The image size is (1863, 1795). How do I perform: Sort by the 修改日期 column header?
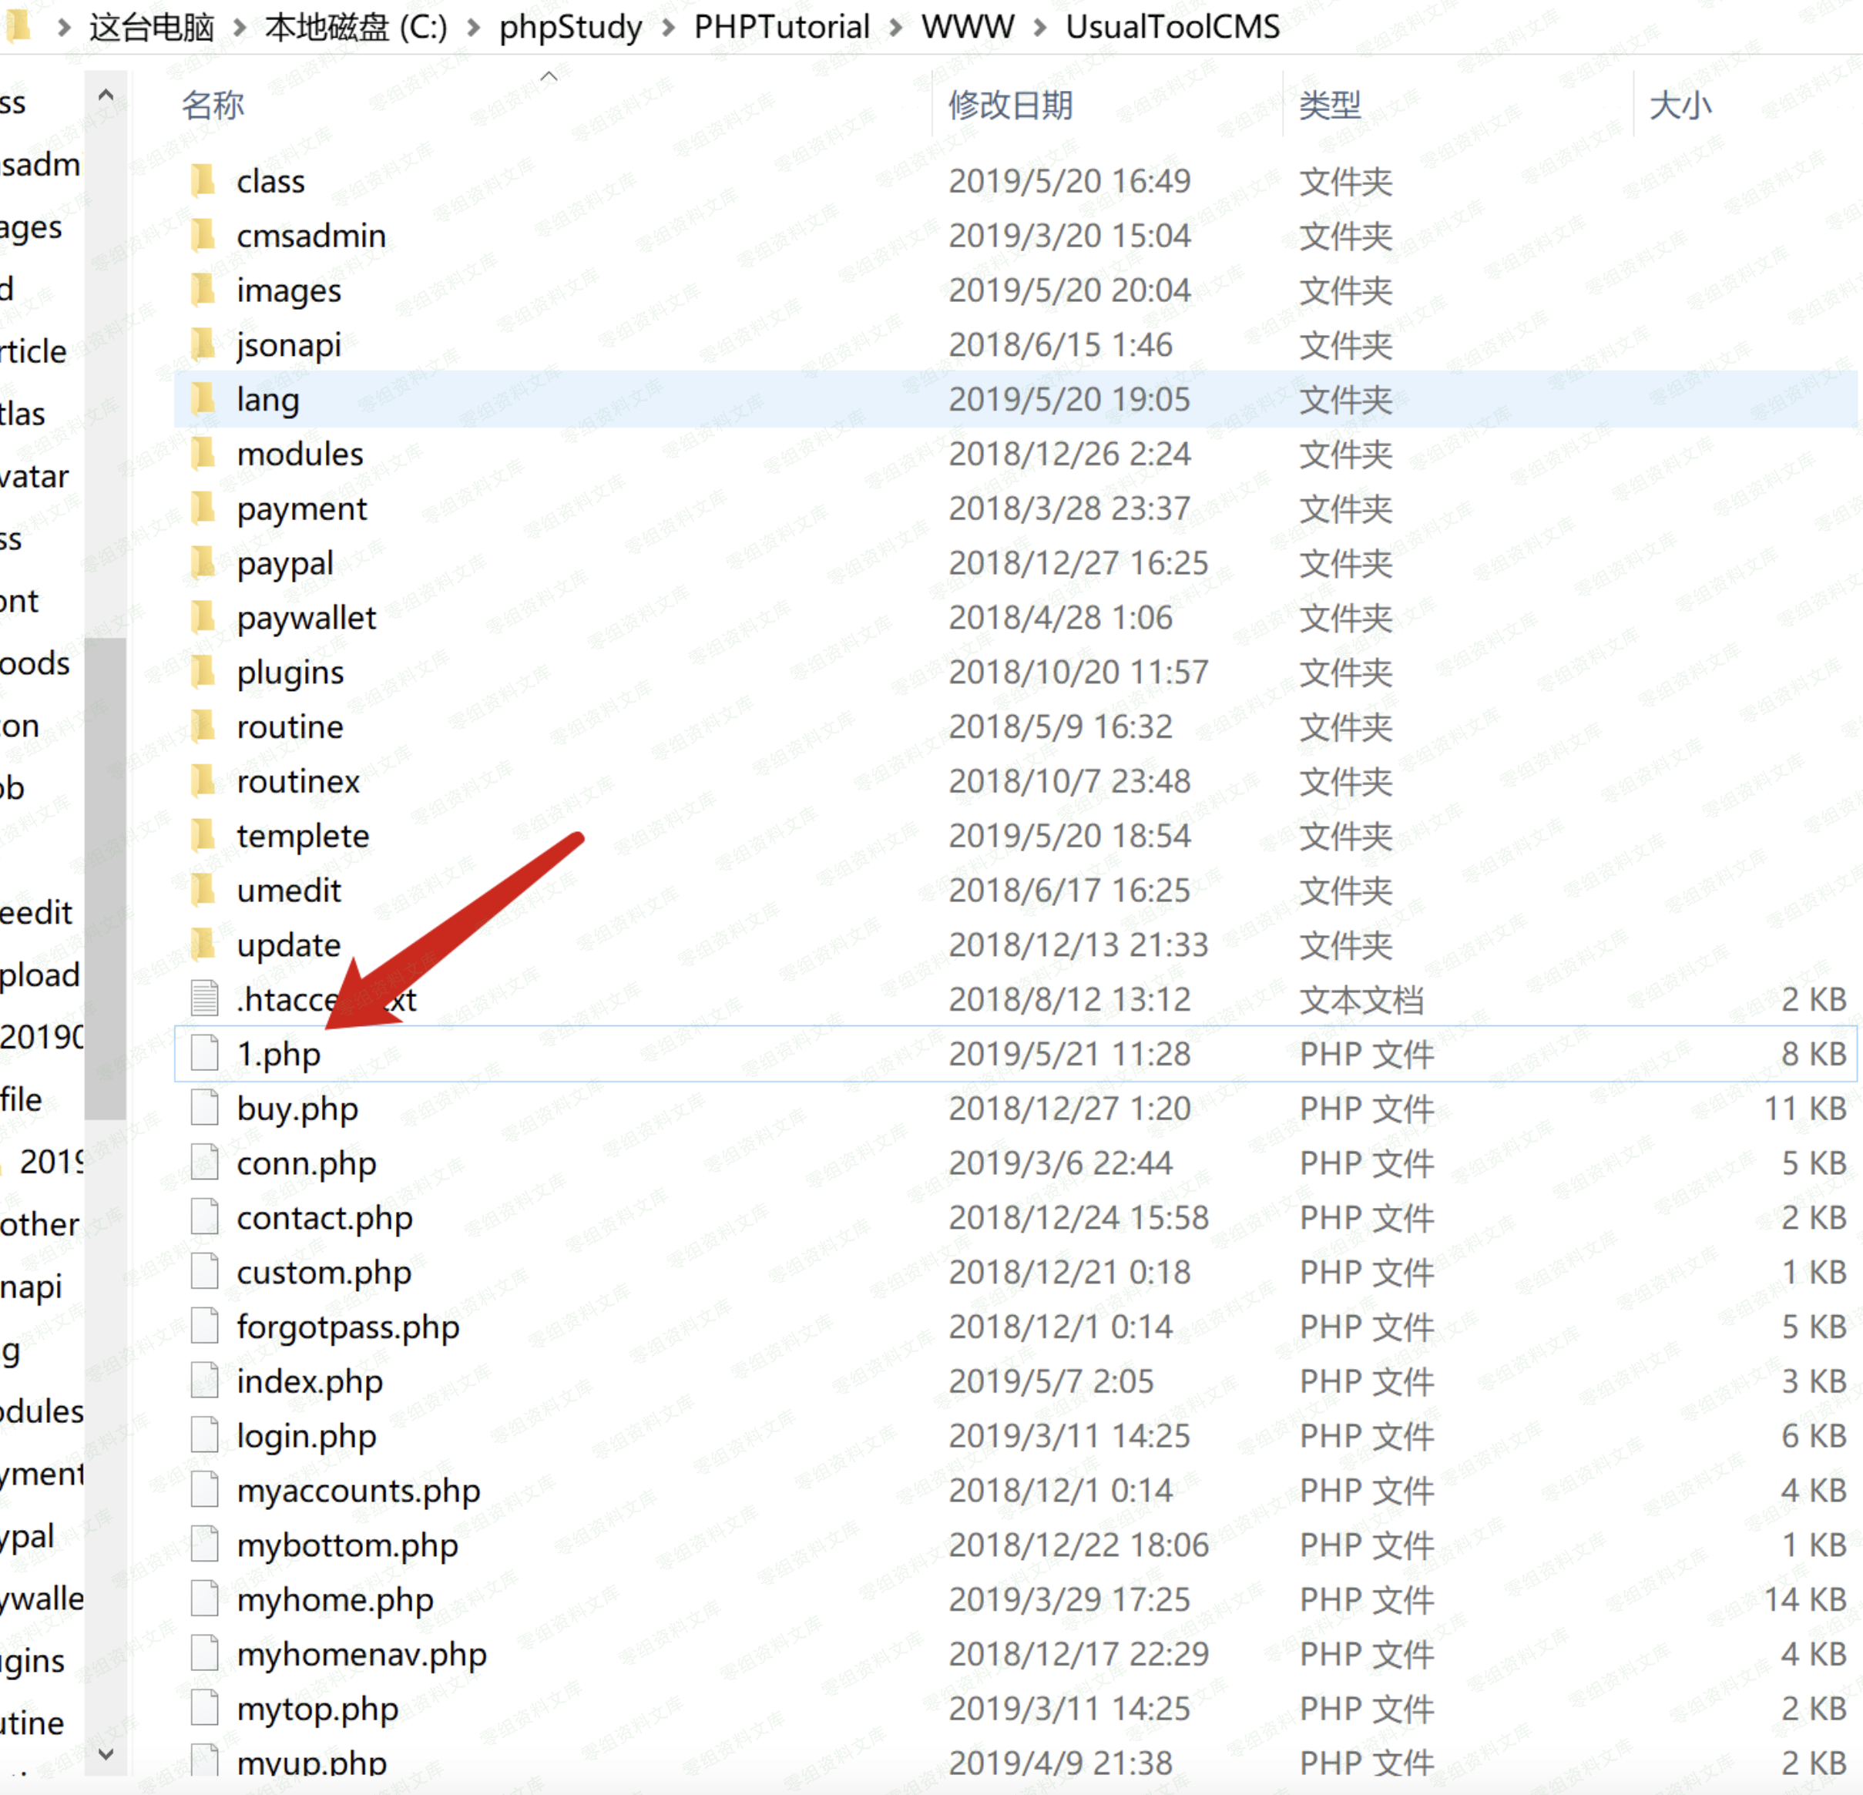(1009, 105)
